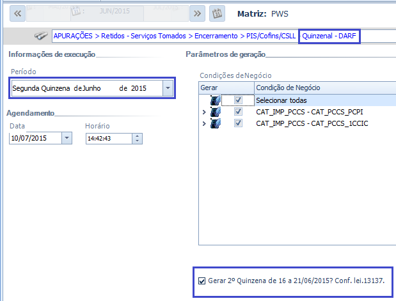The width and height of the screenshot is (396, 301).
Task: Select the Selecionar todas row text
Action: (x=281, y=100)
